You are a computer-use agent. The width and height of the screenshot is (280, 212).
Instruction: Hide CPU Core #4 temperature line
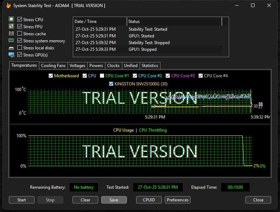201,76
